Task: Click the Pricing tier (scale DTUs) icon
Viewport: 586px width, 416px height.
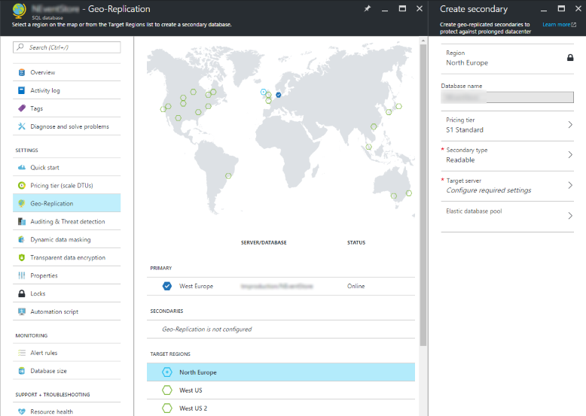Action: [22, 185]
